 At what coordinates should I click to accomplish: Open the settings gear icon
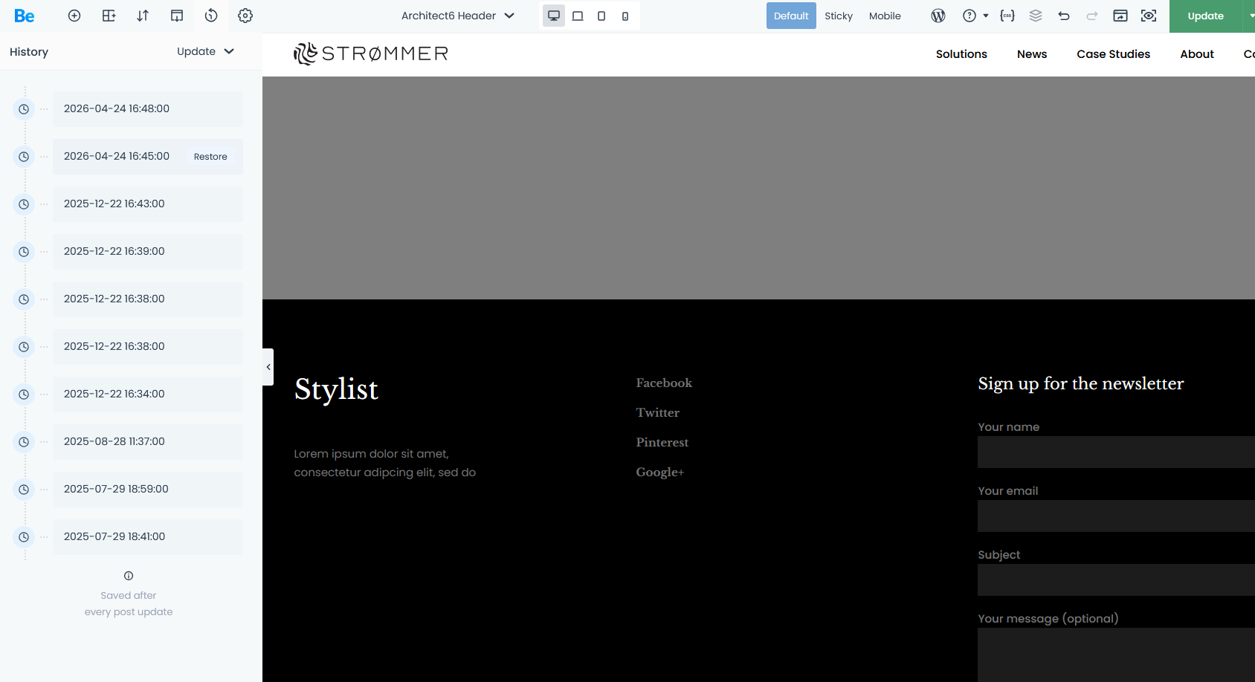coord(245,16)
